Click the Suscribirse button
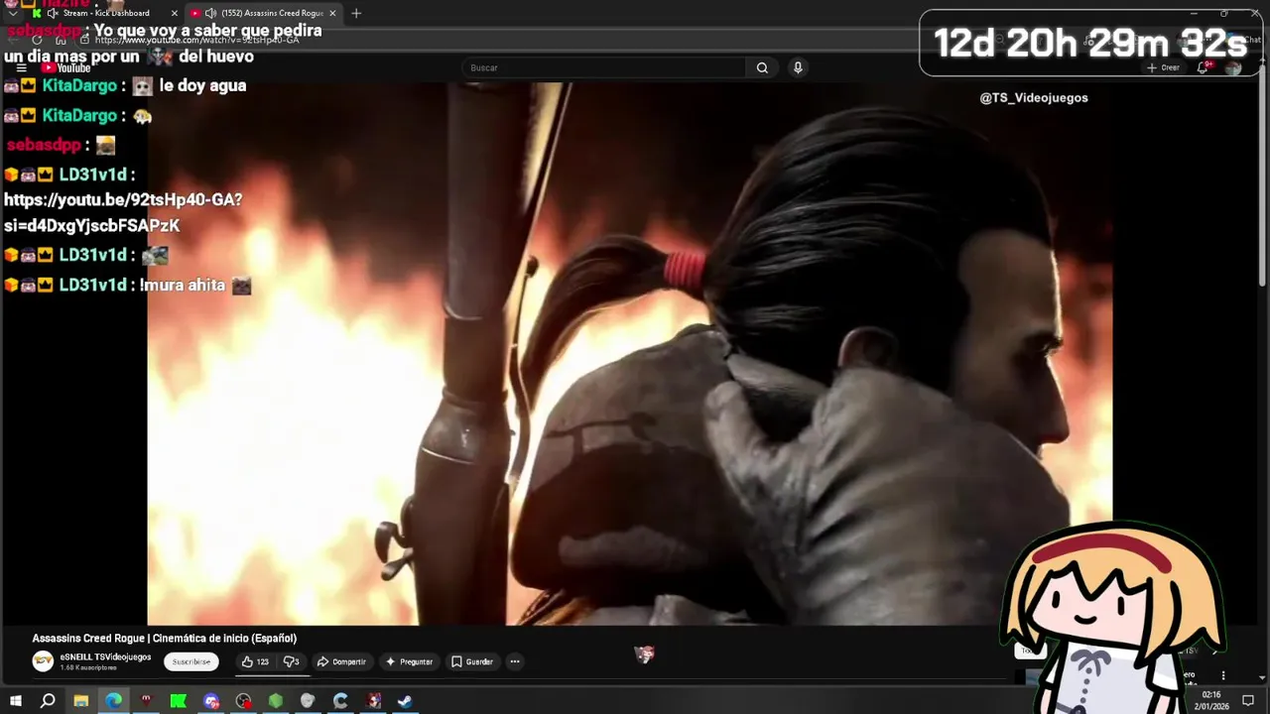The width and height of the screenshot is (1270, 714). pyautogui.click(x=191, y=661)
